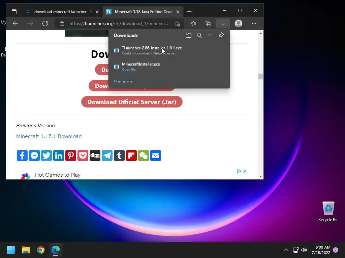This screenshot has height=258, width=345.
Task: Open a new browser tab
Action: point(189,12)
